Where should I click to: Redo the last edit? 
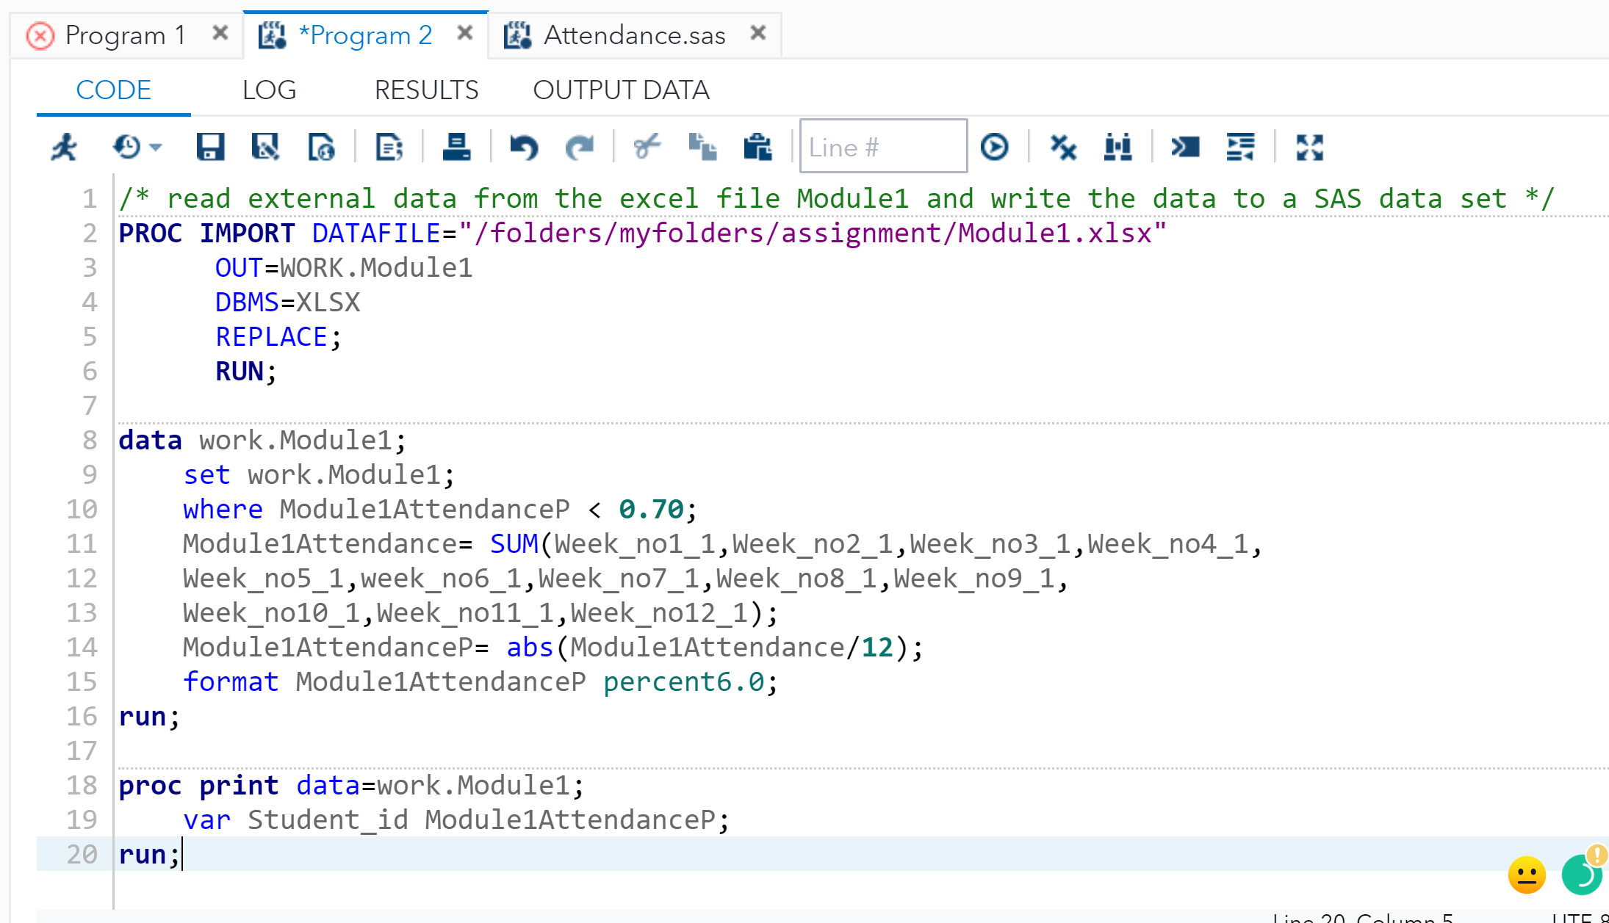[x=580, y=146]
